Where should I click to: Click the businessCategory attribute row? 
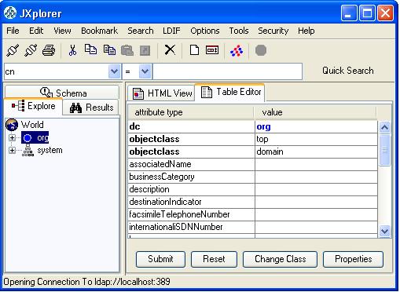point(253,177)
